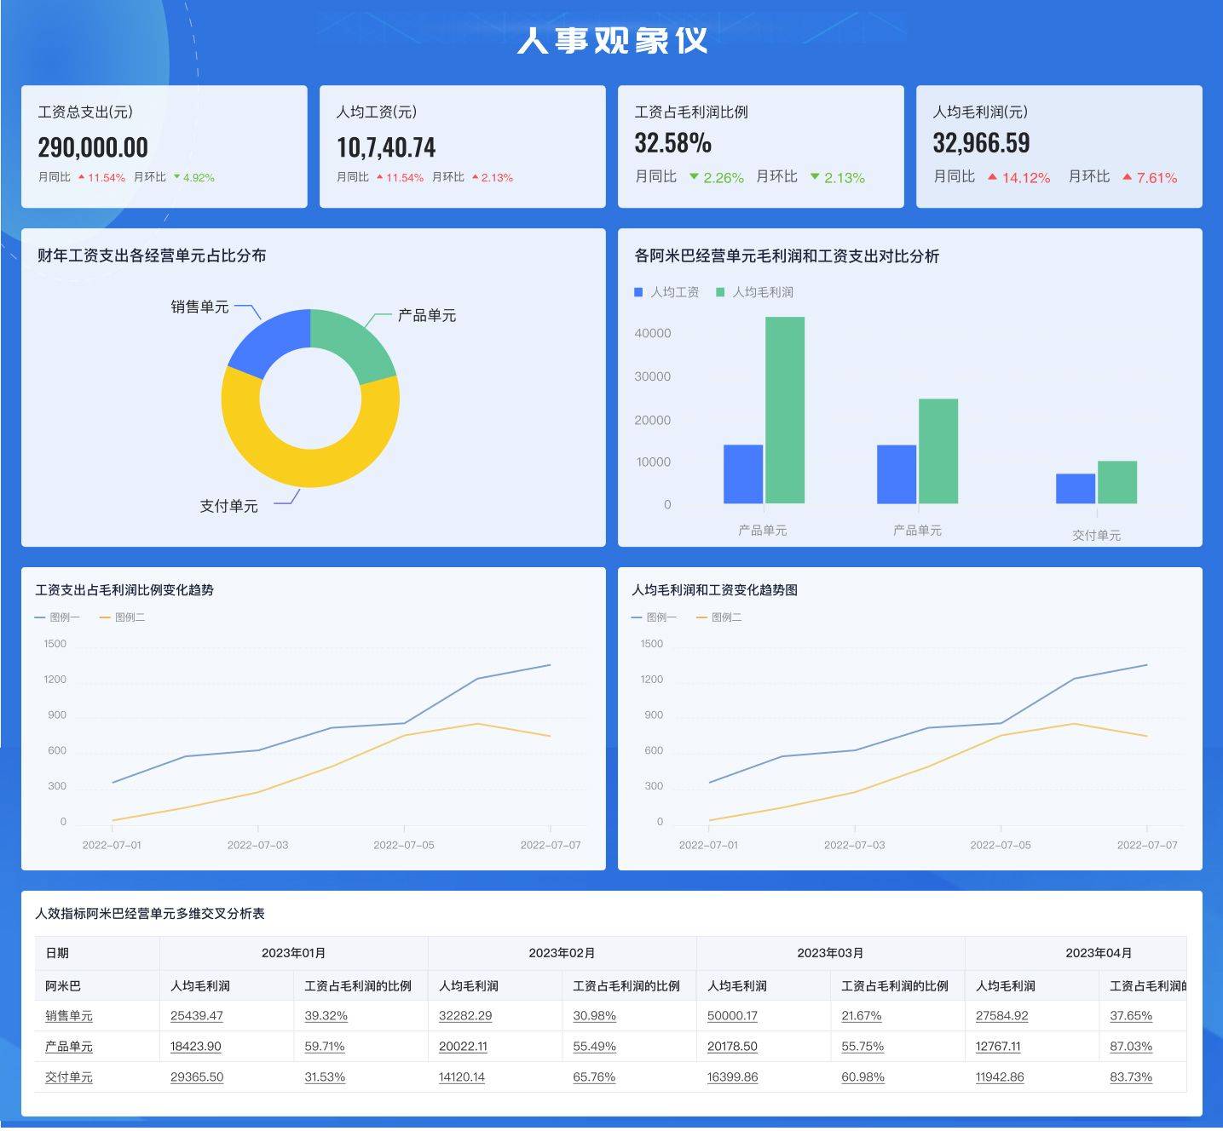Toggle 图例二 legend in 人均毛利润和工资变化趋势图

click(719, 617)
